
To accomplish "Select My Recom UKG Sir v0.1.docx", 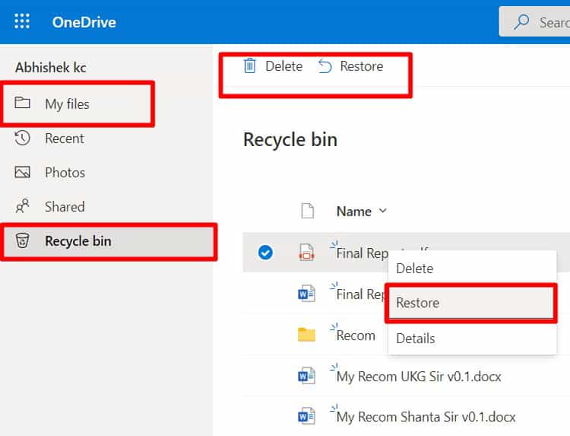I will (419, 377).
